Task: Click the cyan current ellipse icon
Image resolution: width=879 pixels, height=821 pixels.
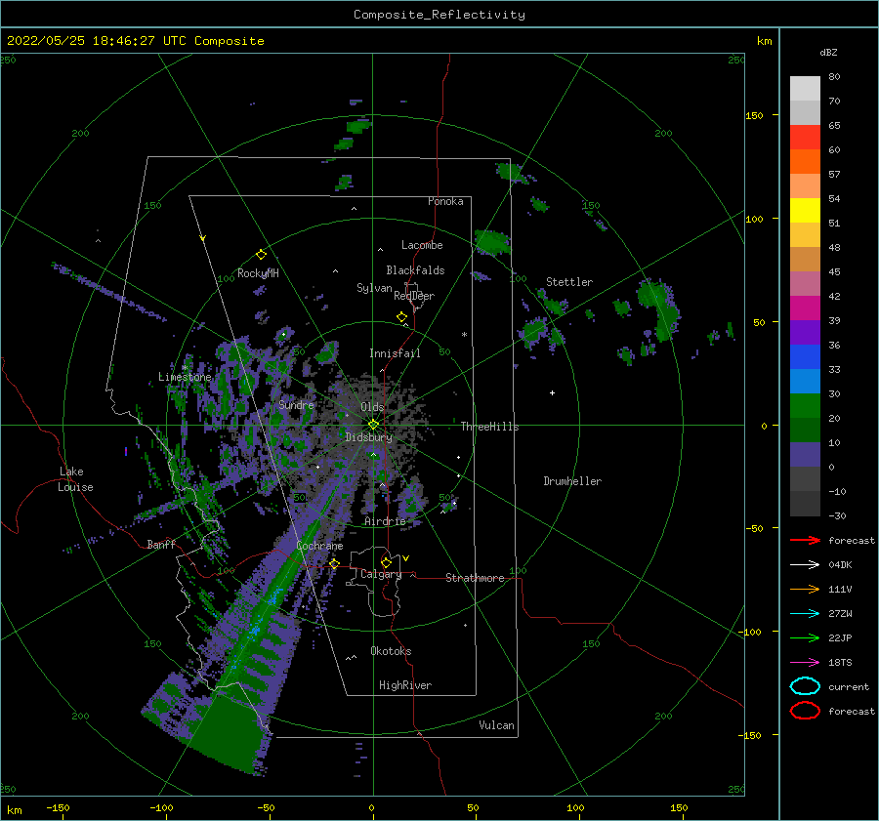Action: coord(805,686)
